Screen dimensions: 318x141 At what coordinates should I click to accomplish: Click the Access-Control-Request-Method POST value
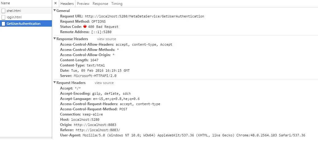(123, 109)
